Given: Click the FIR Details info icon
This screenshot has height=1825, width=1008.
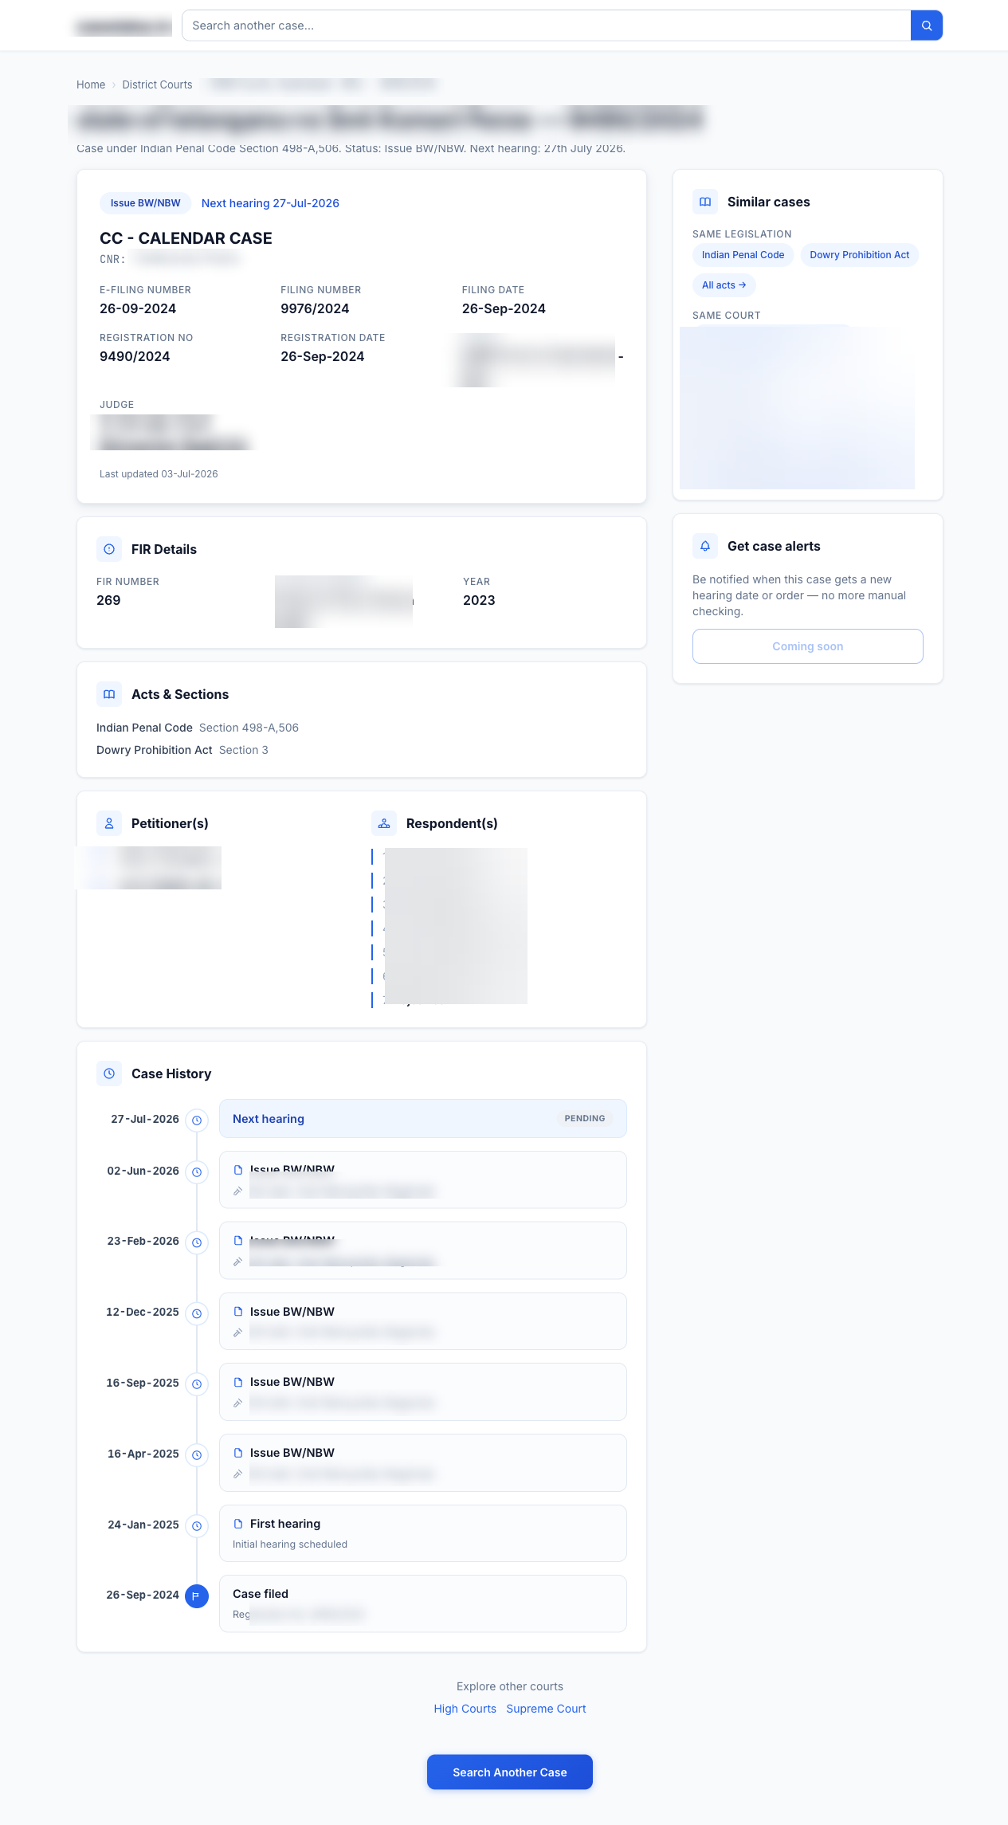Looking at the screenshot, I should click(x=109, y=549).
